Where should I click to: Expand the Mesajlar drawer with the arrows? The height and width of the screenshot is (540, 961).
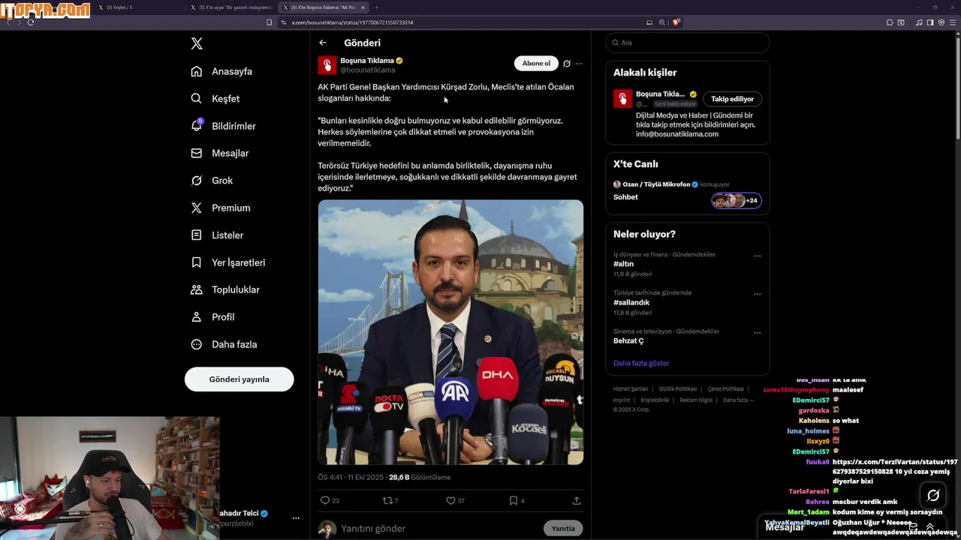pyautogui.click(x=930, y=526)
